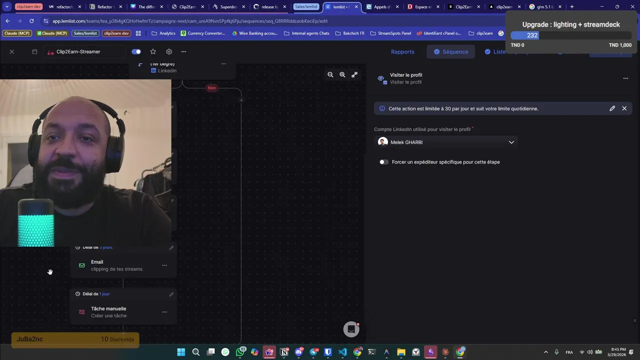This screenshot has width=640, height=360.
Task: Edit the Clip2Earn-Streamer campaign name field
Action: coord(85,51)
